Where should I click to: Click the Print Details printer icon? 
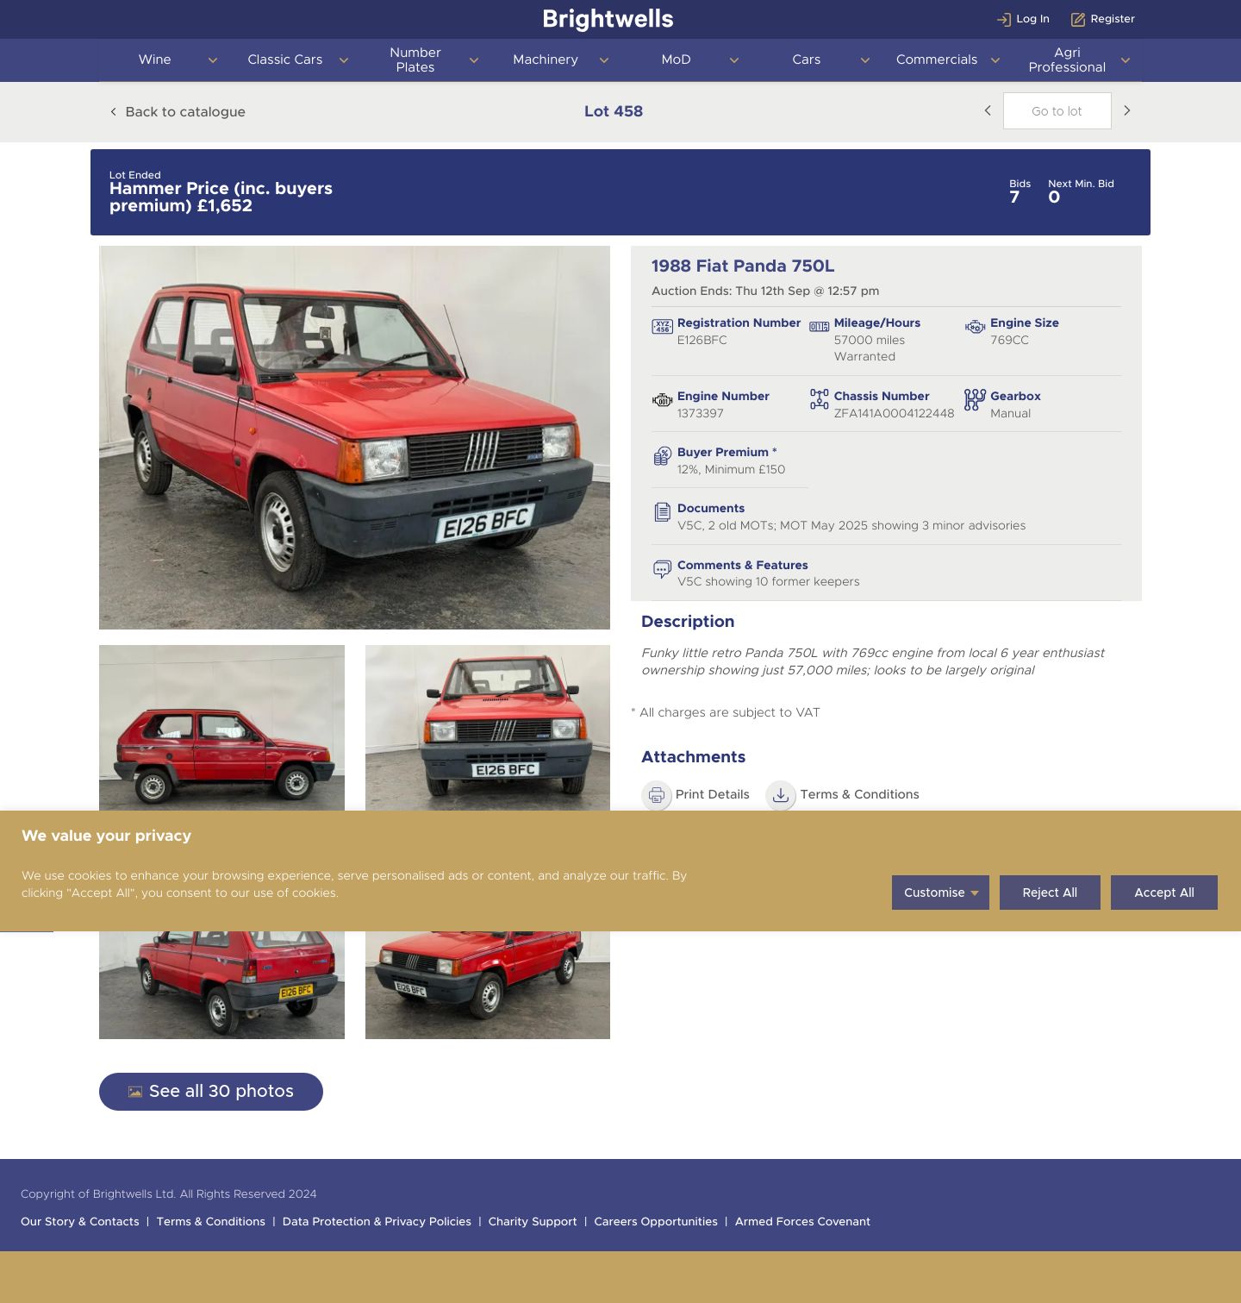point(657,795)
